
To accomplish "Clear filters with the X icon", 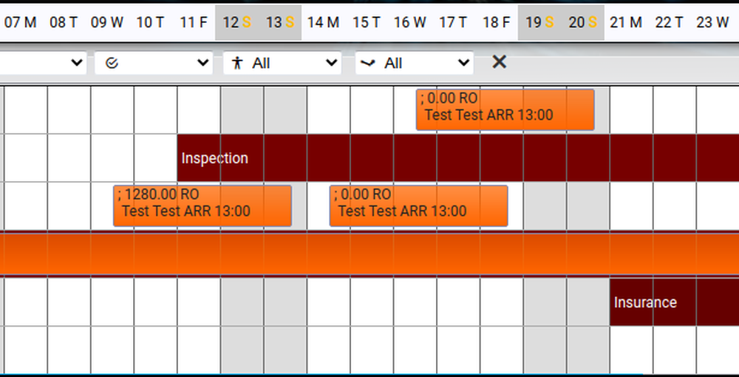I will (499, 62).
